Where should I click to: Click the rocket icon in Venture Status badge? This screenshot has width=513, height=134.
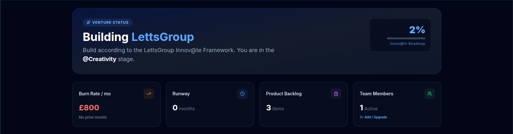point(88,22)
